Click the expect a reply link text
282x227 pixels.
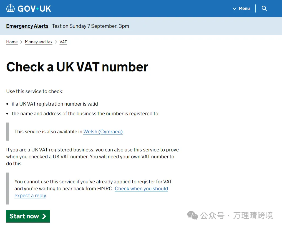tap(31, 196)
